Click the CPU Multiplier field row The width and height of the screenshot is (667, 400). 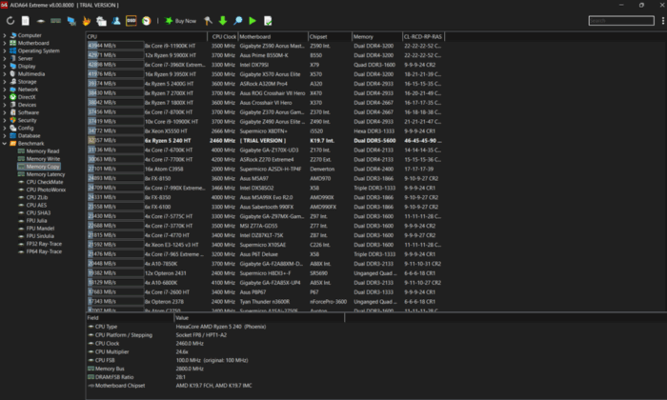point(214,352)
